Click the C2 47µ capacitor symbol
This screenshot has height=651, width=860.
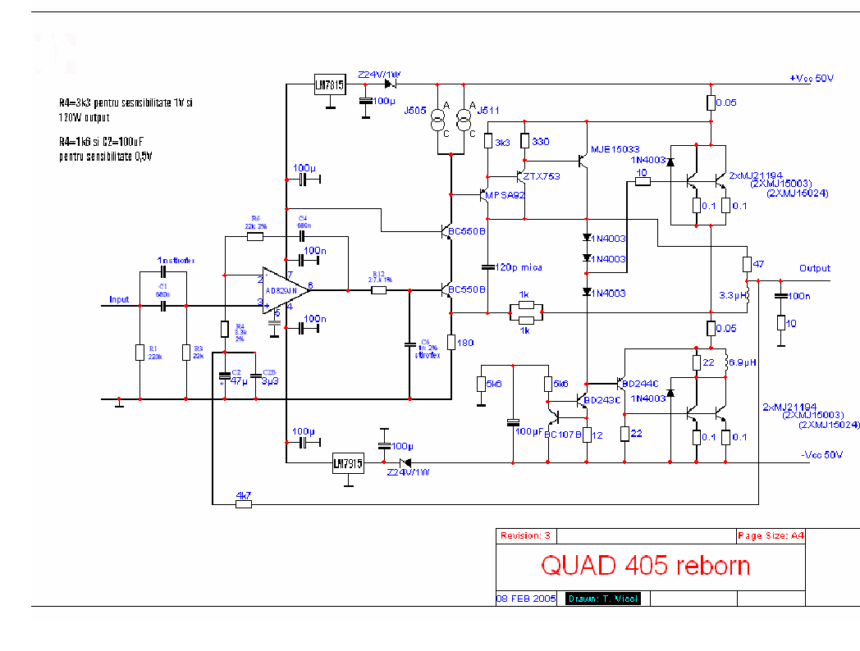point(224,376)
